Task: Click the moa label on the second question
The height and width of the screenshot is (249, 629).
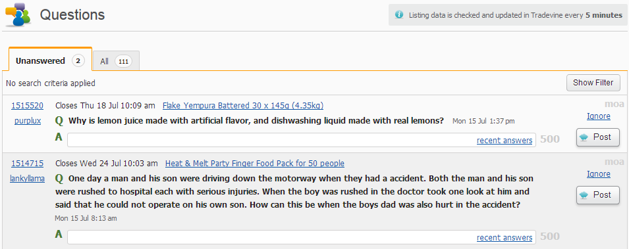Action: point(614,162)
